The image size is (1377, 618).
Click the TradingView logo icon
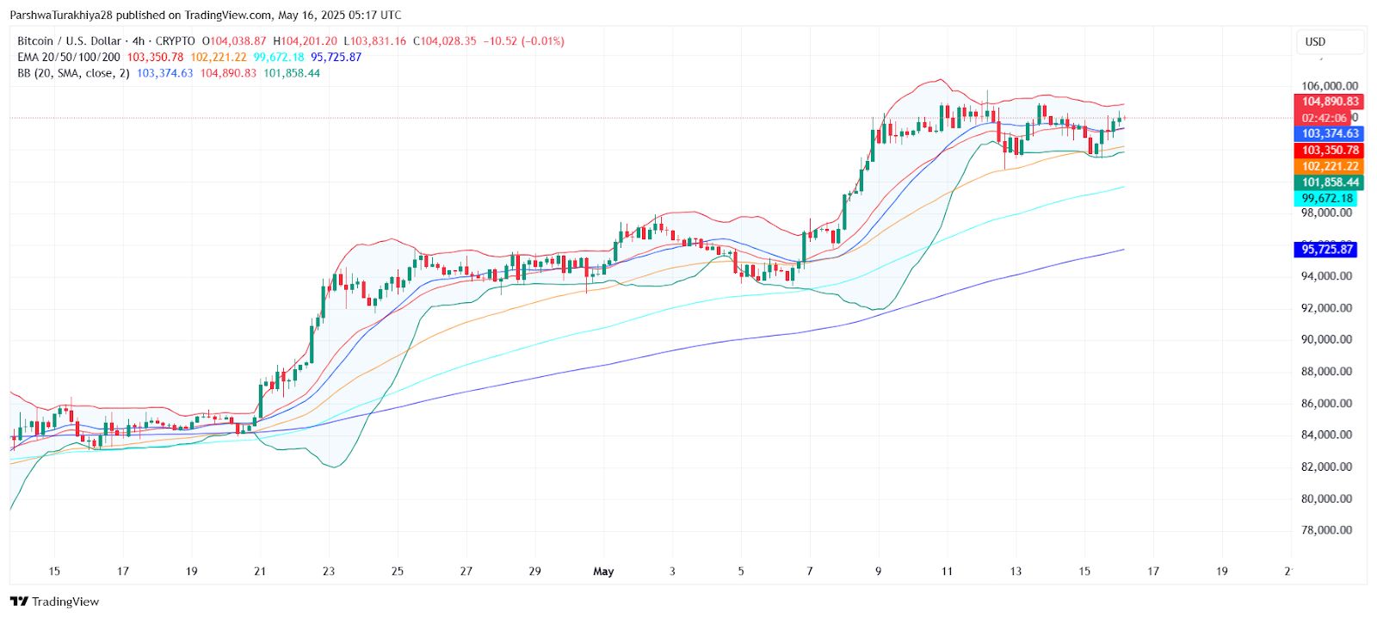click(x=19, y=602)
